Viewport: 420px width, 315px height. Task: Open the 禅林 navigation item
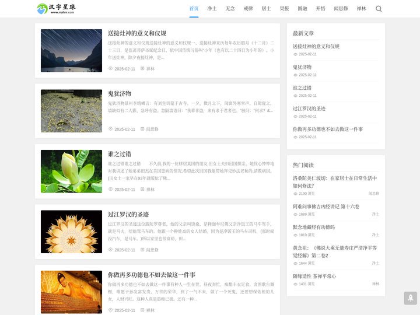(361, 9)
